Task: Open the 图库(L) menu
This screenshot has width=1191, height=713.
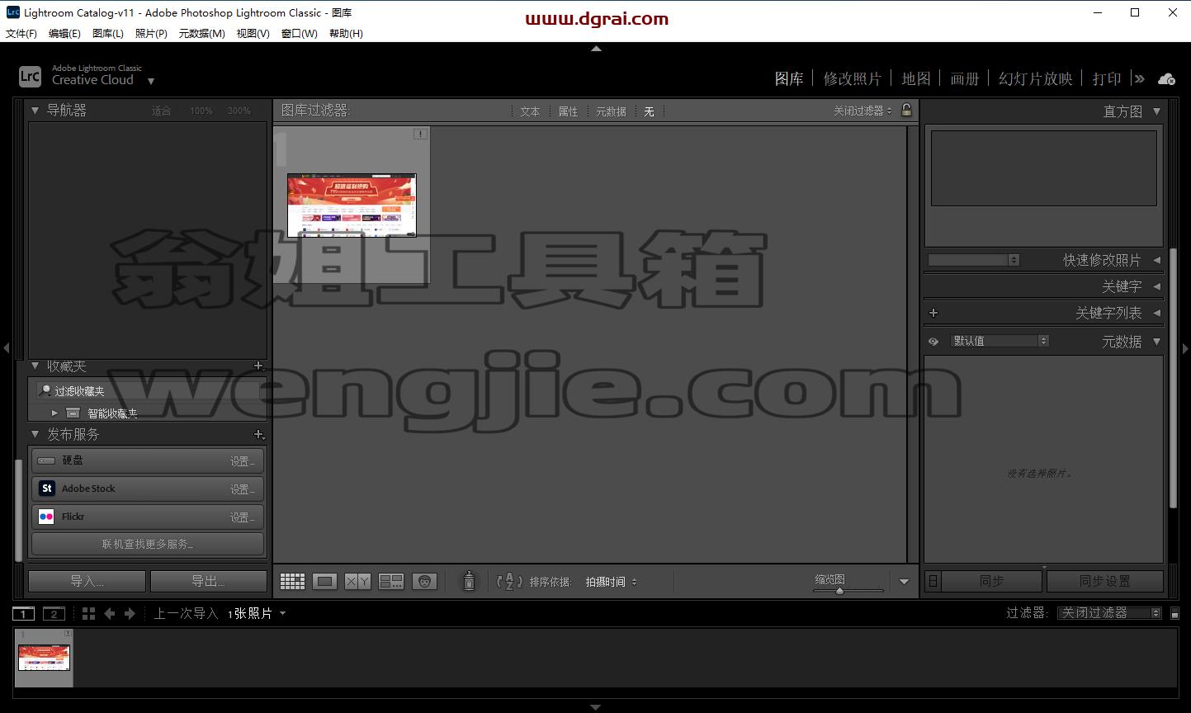Action: [x=108, y=34]
